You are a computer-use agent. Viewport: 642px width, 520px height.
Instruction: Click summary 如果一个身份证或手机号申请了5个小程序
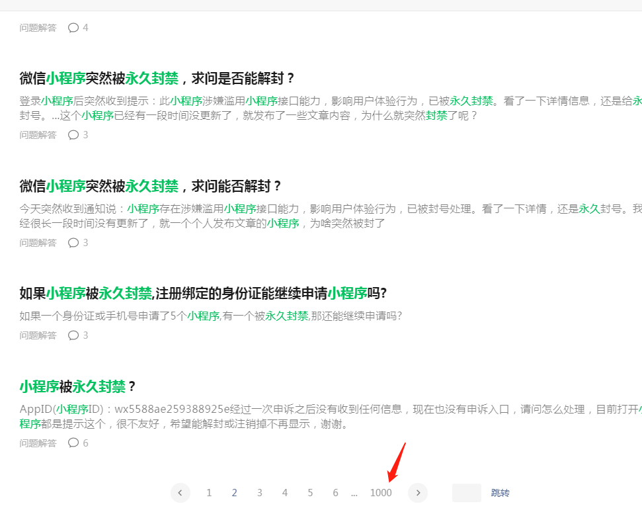click(x=211, y=316)
